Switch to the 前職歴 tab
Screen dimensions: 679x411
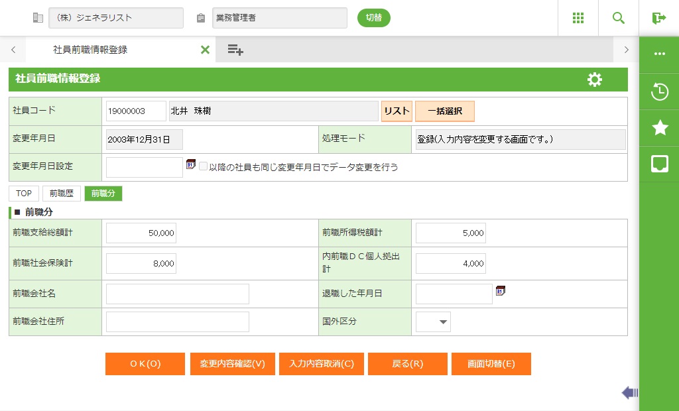click(62, 194)
